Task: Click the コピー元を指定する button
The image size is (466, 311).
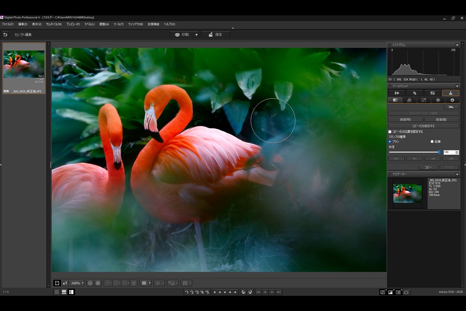Action: pyautogui.click(x=423, y=126)
